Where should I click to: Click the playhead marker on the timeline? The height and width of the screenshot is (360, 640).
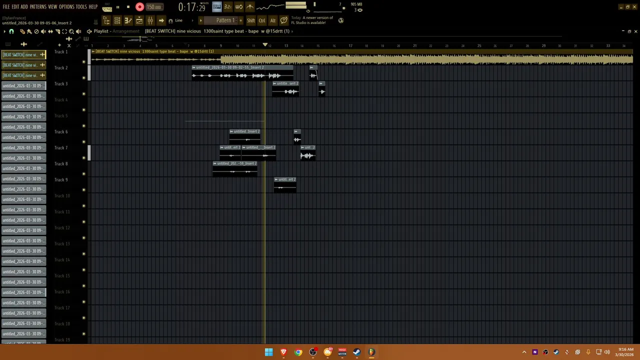tap(265, 45)
